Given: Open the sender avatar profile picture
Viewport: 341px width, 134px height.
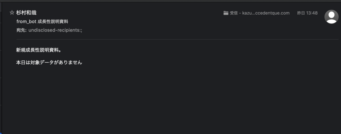Looking at the screenshot, I should (331, 17).
